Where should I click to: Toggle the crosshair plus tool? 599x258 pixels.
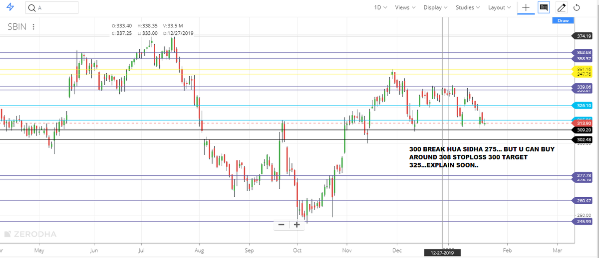pos(526,7)
